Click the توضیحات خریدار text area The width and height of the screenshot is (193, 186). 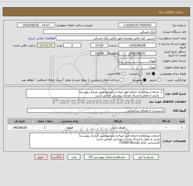coord(95,141)
